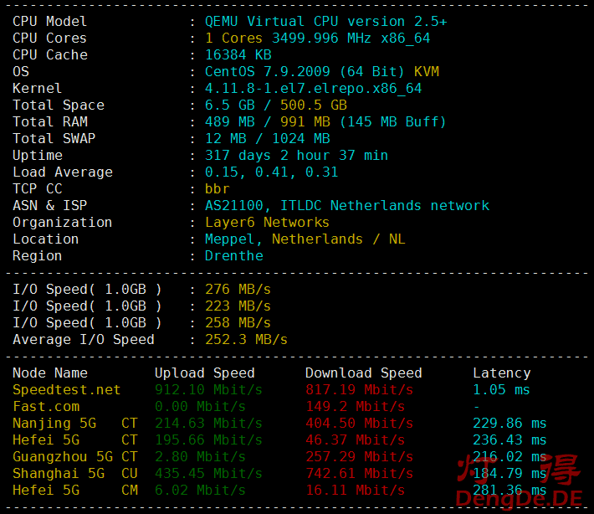The height and width of the screenshot is (514, 594).
Task: Click the Speedtest.net node name
Action: click(66, 390)
